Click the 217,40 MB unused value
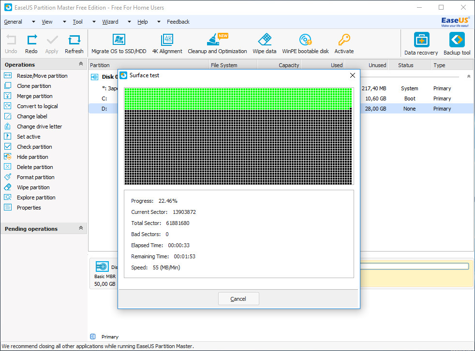 [374, 88]
